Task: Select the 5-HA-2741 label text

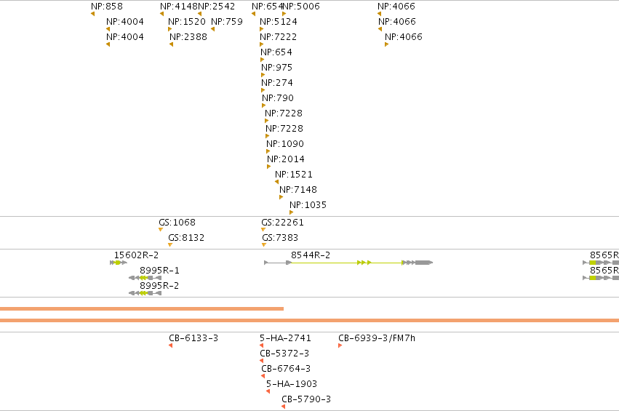Action: point(285,338)
